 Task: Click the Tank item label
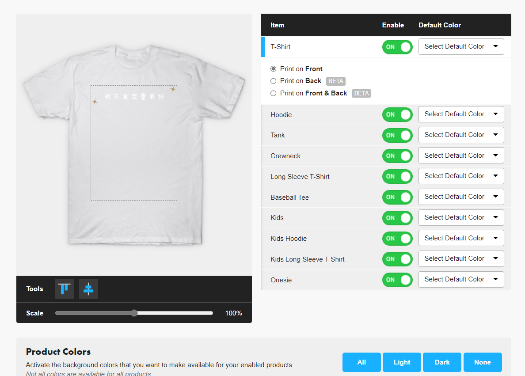pyautogui.click(x=278, y=135)
